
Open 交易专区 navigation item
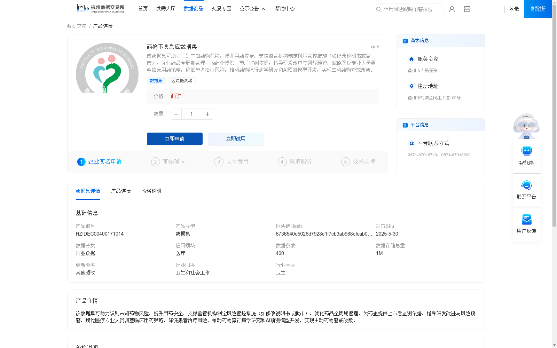pyautogui.click(x=221, y=9)
